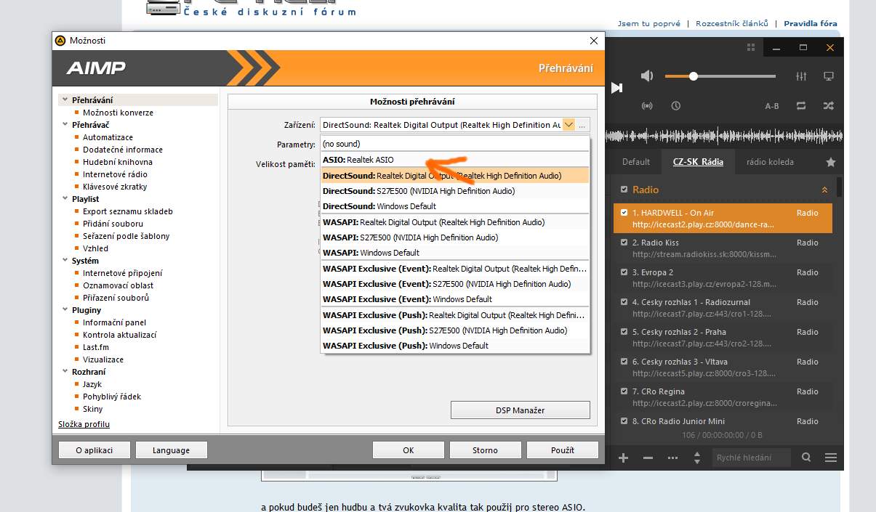Screen dimensions: 876x512
Task: Click the volume slider track
Action: click(734, 76)
